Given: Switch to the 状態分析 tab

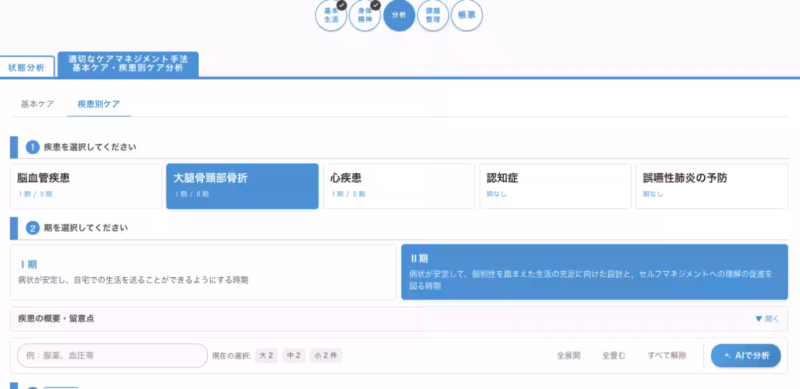Looking at the screenshot, I should pos(27,67).
